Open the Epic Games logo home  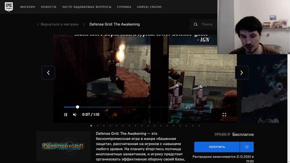point(9,7)
